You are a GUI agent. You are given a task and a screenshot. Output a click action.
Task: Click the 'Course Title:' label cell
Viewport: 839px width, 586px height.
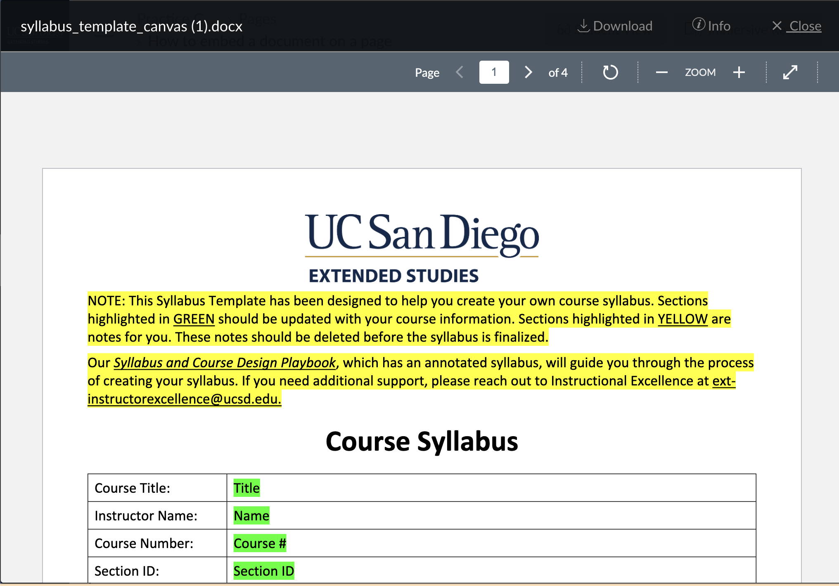click(157, 488)
